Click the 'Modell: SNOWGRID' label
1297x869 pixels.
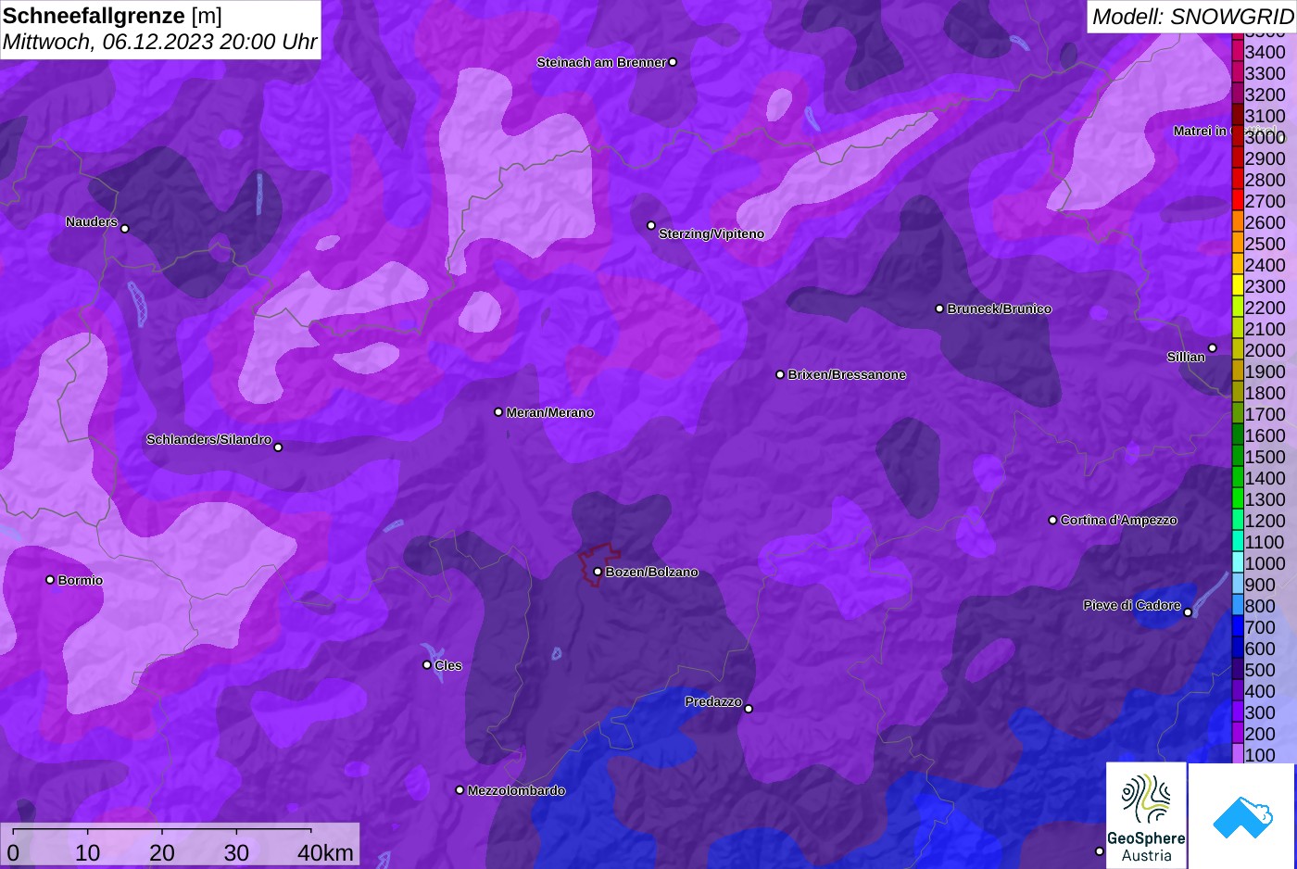click(1191, 17)
